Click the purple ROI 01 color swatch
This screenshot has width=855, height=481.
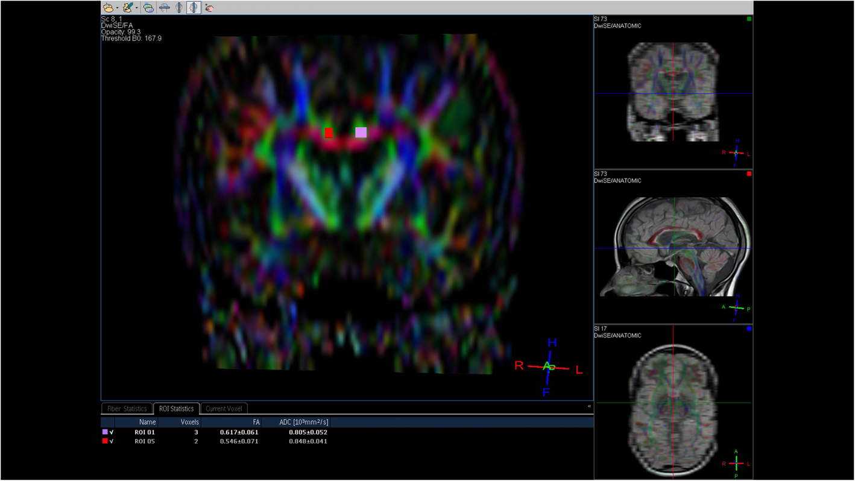click(105, 432)
